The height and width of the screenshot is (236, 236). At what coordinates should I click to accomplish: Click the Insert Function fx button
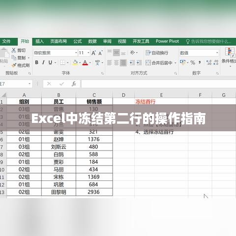pos(74,84)
